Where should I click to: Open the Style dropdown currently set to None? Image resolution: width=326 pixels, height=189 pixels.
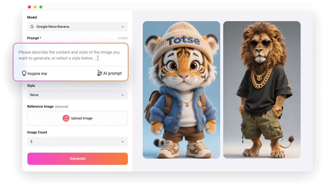(77, 95)
